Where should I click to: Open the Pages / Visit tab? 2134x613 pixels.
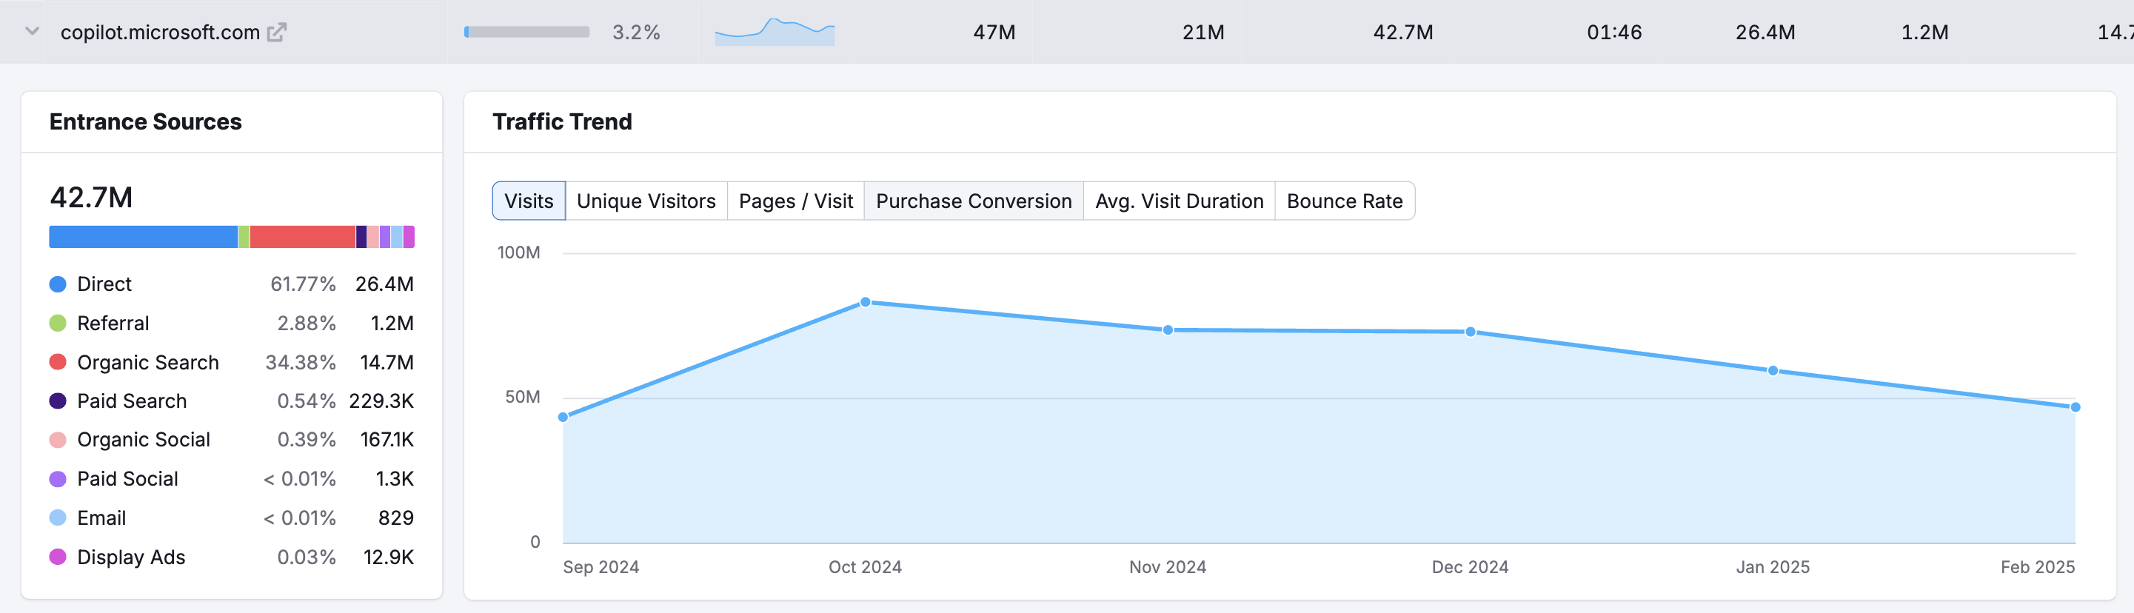795,201
